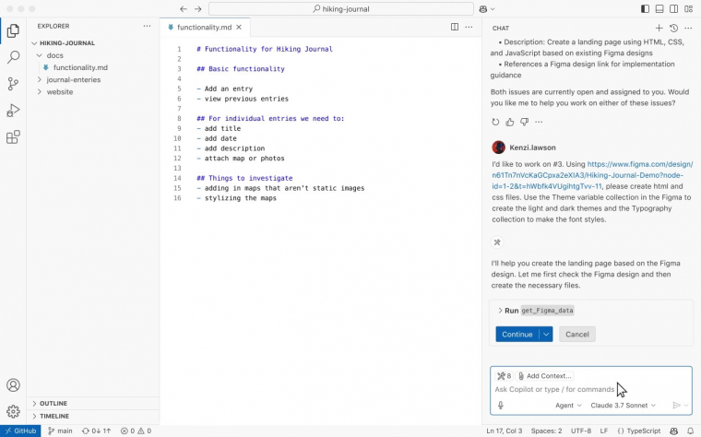The image size is (701, 437).
Task: Change indentation via Spaces: 2
Action: pos(546,431)
